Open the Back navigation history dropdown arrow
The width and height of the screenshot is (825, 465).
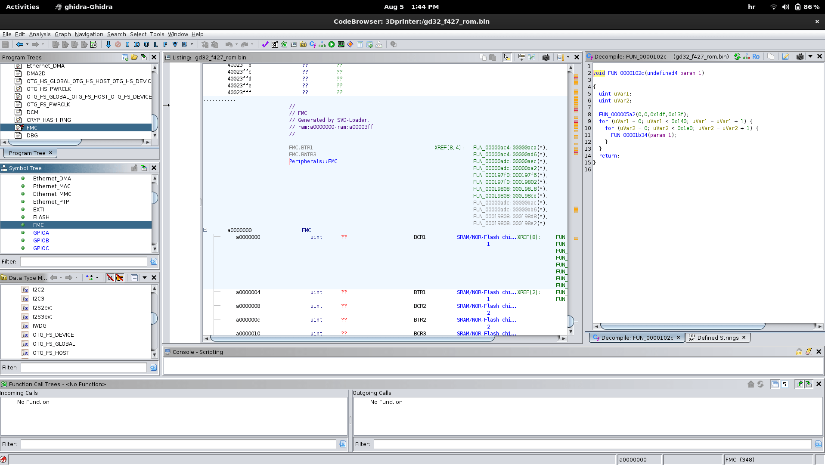click(x=27, y=44)
